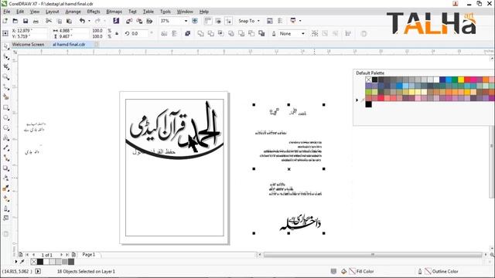Click the Publish to PDF icon

(x=149, y=21)
